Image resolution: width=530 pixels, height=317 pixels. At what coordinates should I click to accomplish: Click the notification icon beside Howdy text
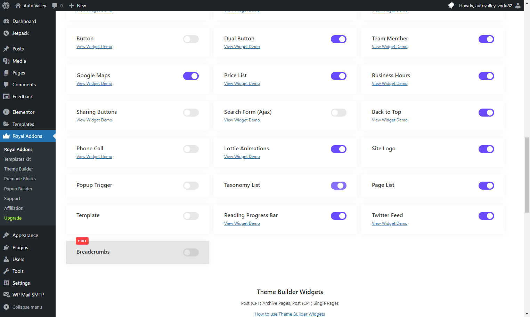[x=451, y=6]
